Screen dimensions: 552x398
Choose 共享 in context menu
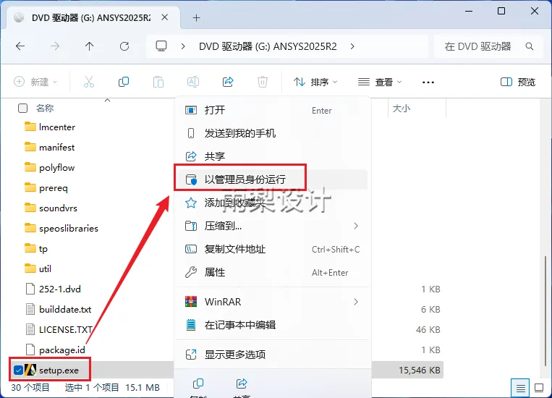point(273,156)
